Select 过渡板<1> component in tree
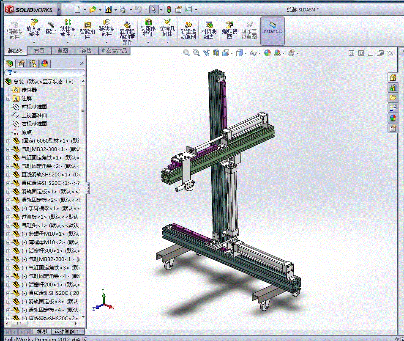 click(50, 217)
